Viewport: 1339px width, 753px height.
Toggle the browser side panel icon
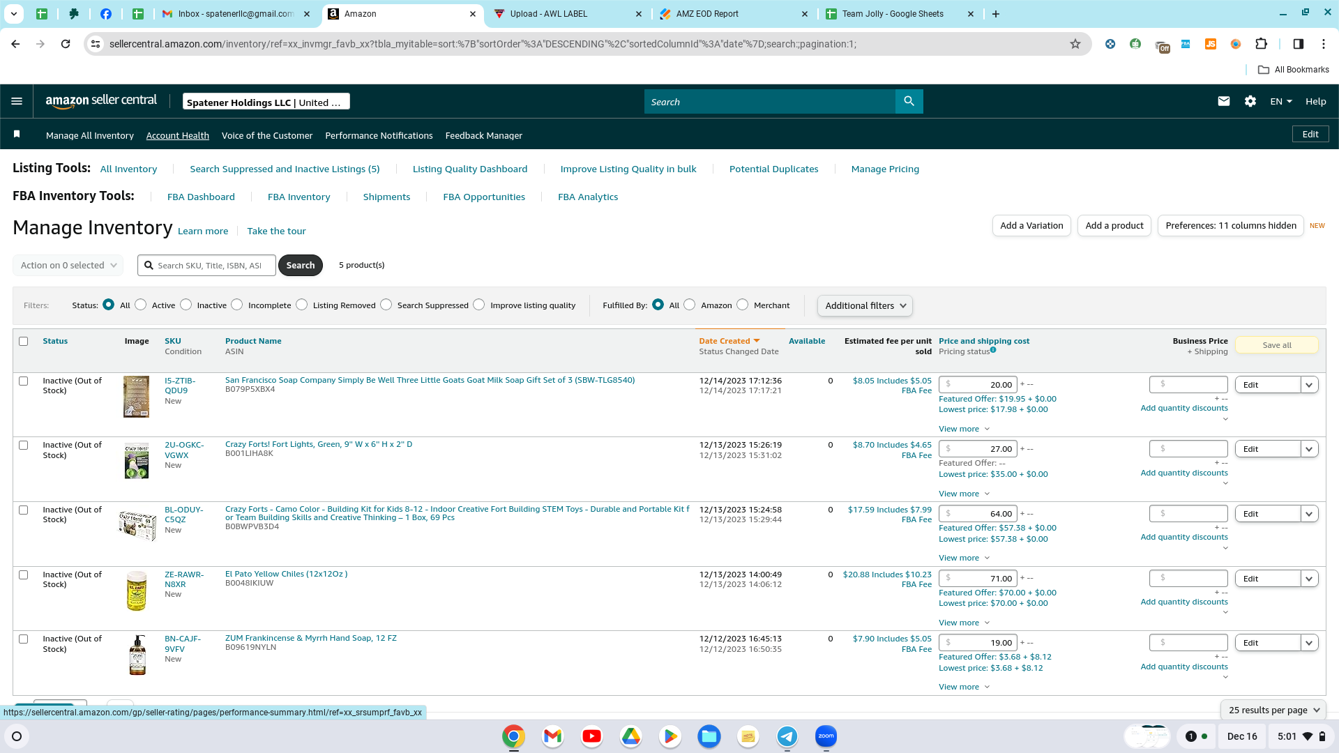tap(1298, 44)
